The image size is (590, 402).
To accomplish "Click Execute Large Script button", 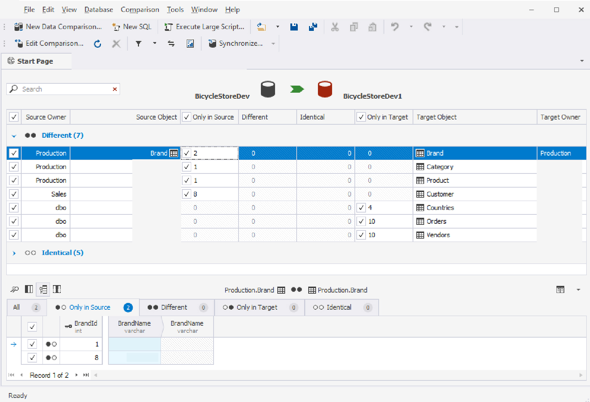I will coord(205,27).
